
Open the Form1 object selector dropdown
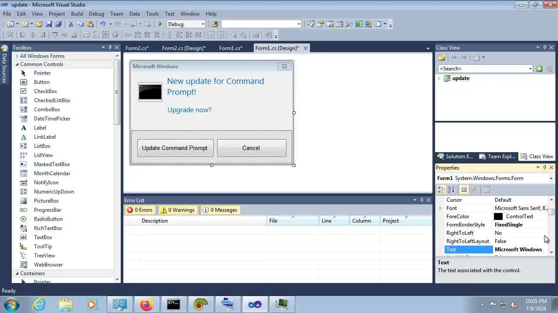[551, 179]
